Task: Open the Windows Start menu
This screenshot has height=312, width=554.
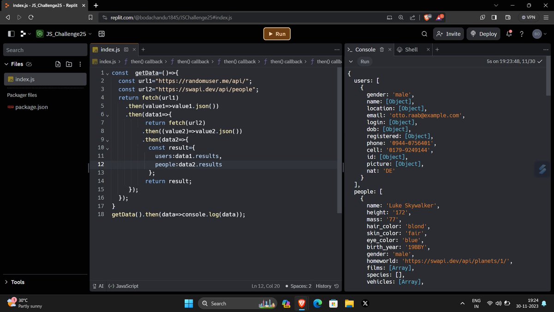Action: tap(189, 303)
